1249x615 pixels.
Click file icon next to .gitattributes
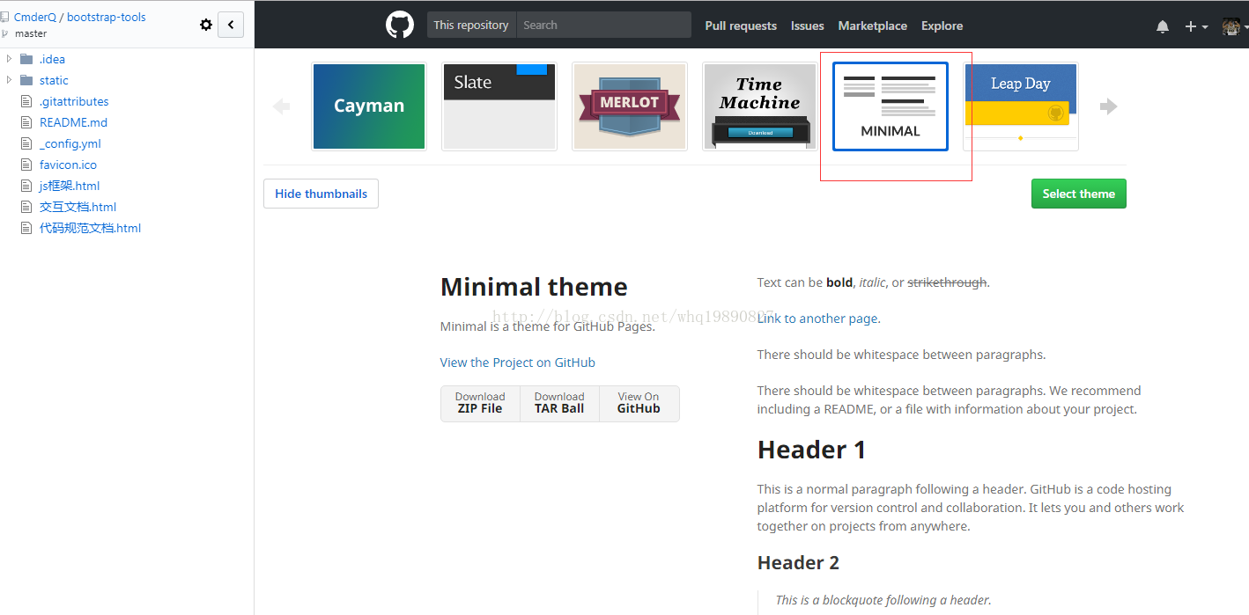26,101
